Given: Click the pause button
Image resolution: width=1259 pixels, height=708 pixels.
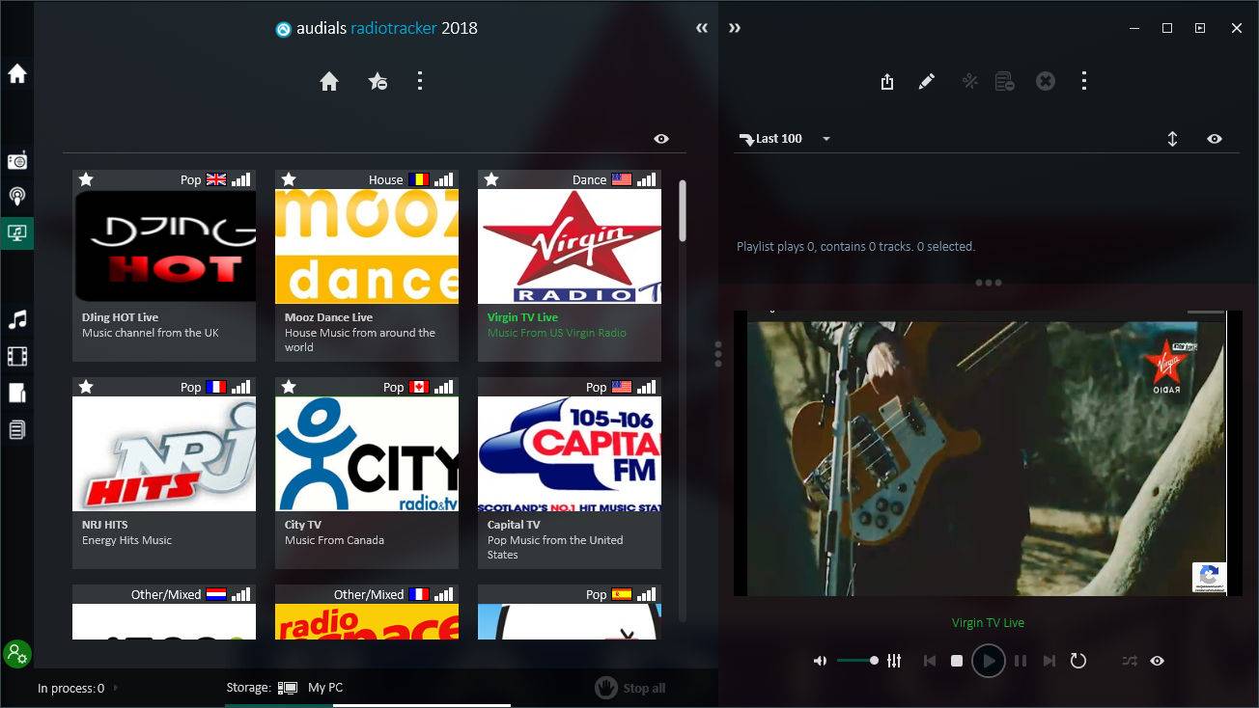Looking at the screenshot, I should point(1020,661).
